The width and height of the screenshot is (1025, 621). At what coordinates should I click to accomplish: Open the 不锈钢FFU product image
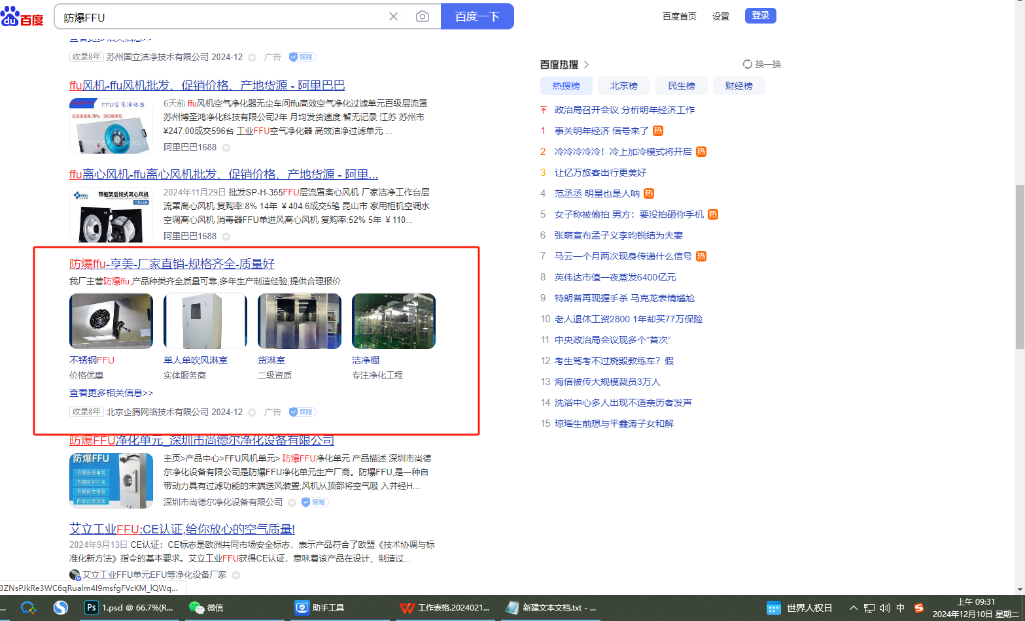pyautogui.click(x=111, y=321)
